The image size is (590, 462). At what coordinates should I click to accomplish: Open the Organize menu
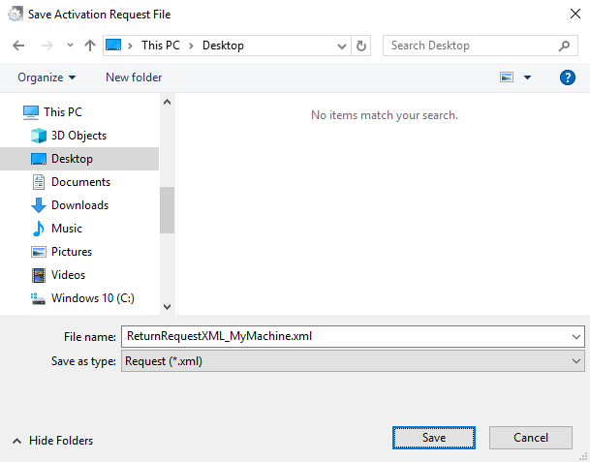tap(47, 77)
